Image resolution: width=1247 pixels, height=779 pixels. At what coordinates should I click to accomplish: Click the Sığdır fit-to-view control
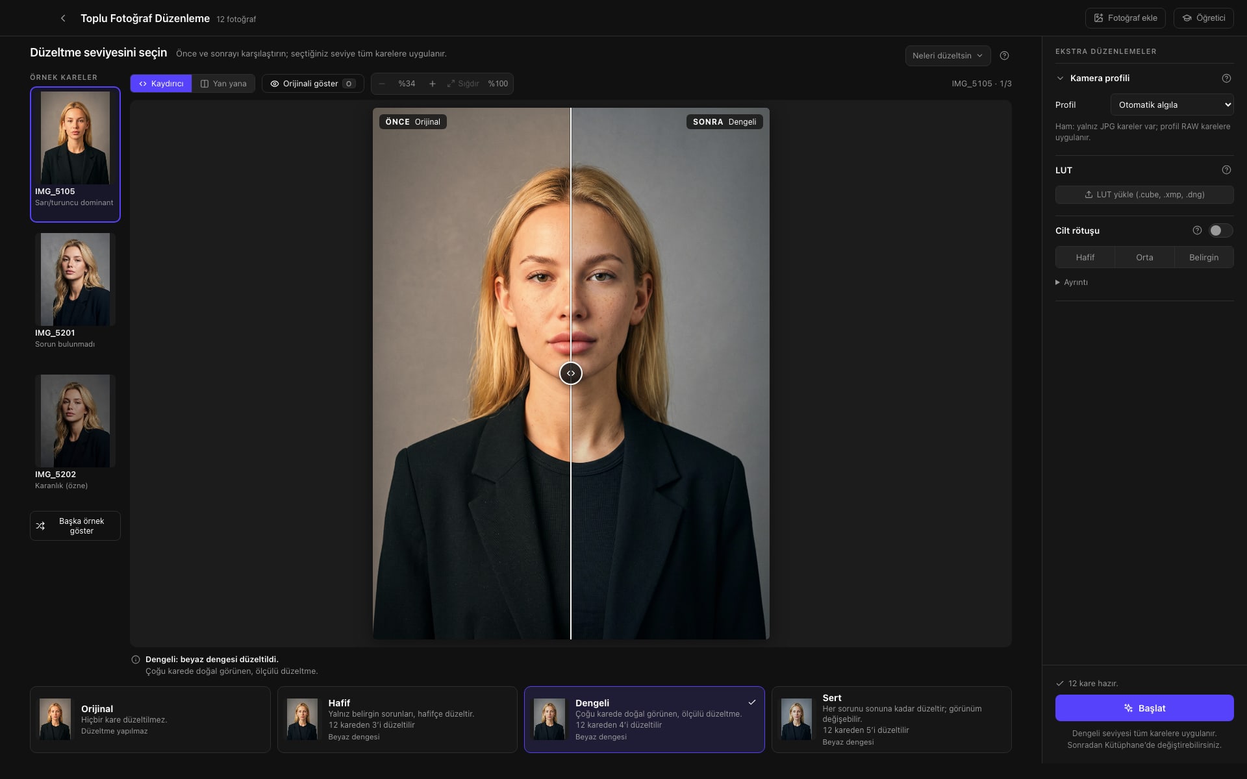point(463,84)
